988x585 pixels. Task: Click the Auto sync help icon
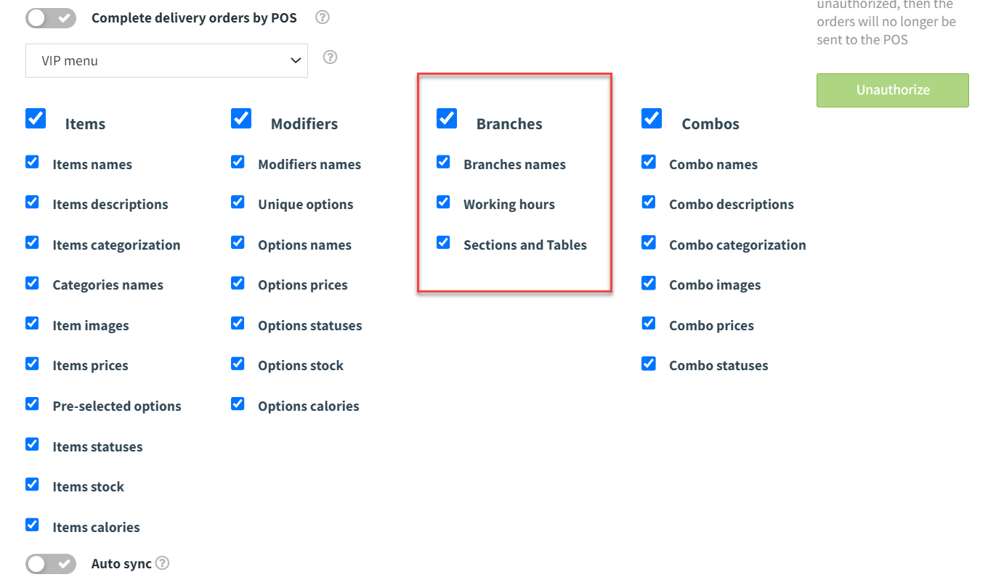tap(163, 563)
